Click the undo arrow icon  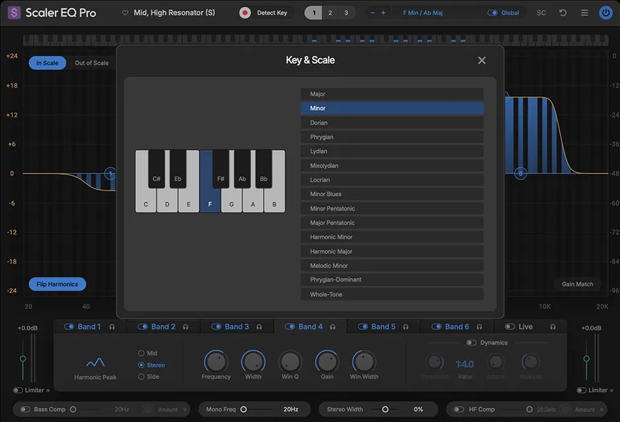point(563,13)
